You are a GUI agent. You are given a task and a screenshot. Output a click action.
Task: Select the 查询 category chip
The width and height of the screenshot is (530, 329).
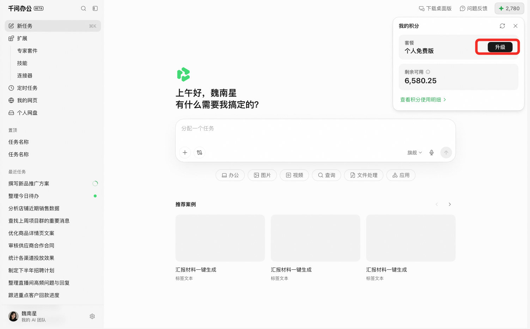(327, 175)
